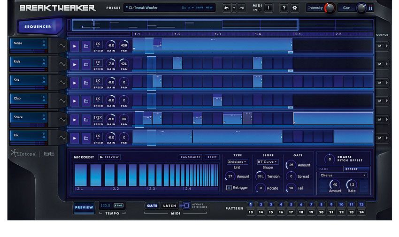
Task: Click the main PREVIEW button
Action: tap(84, 207)
